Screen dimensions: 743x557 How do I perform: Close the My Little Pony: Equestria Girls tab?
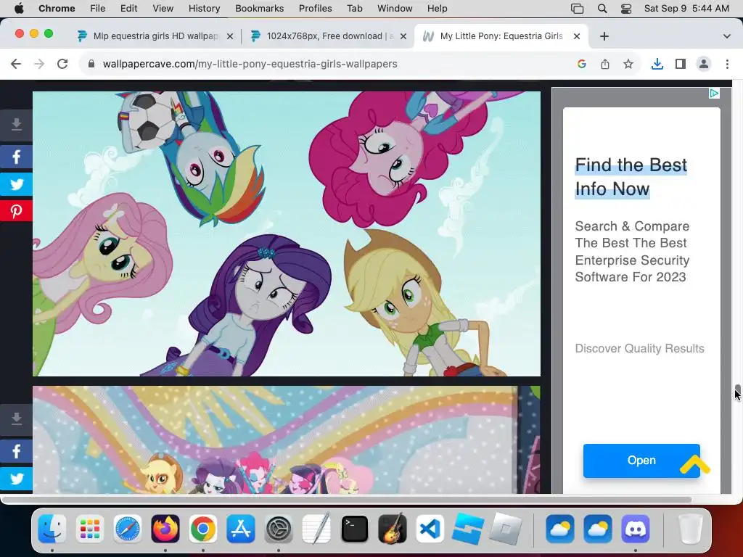click(x=577, y=36)
